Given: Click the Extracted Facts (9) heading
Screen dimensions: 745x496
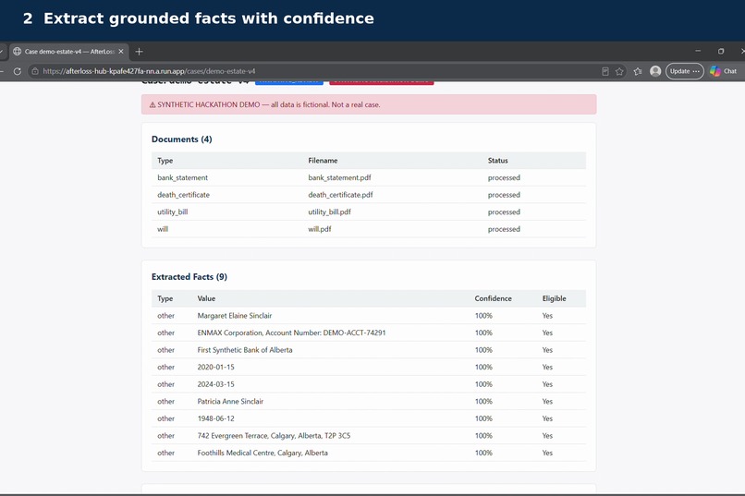Looking at the screenshot, I should click(x=189, y=277).
